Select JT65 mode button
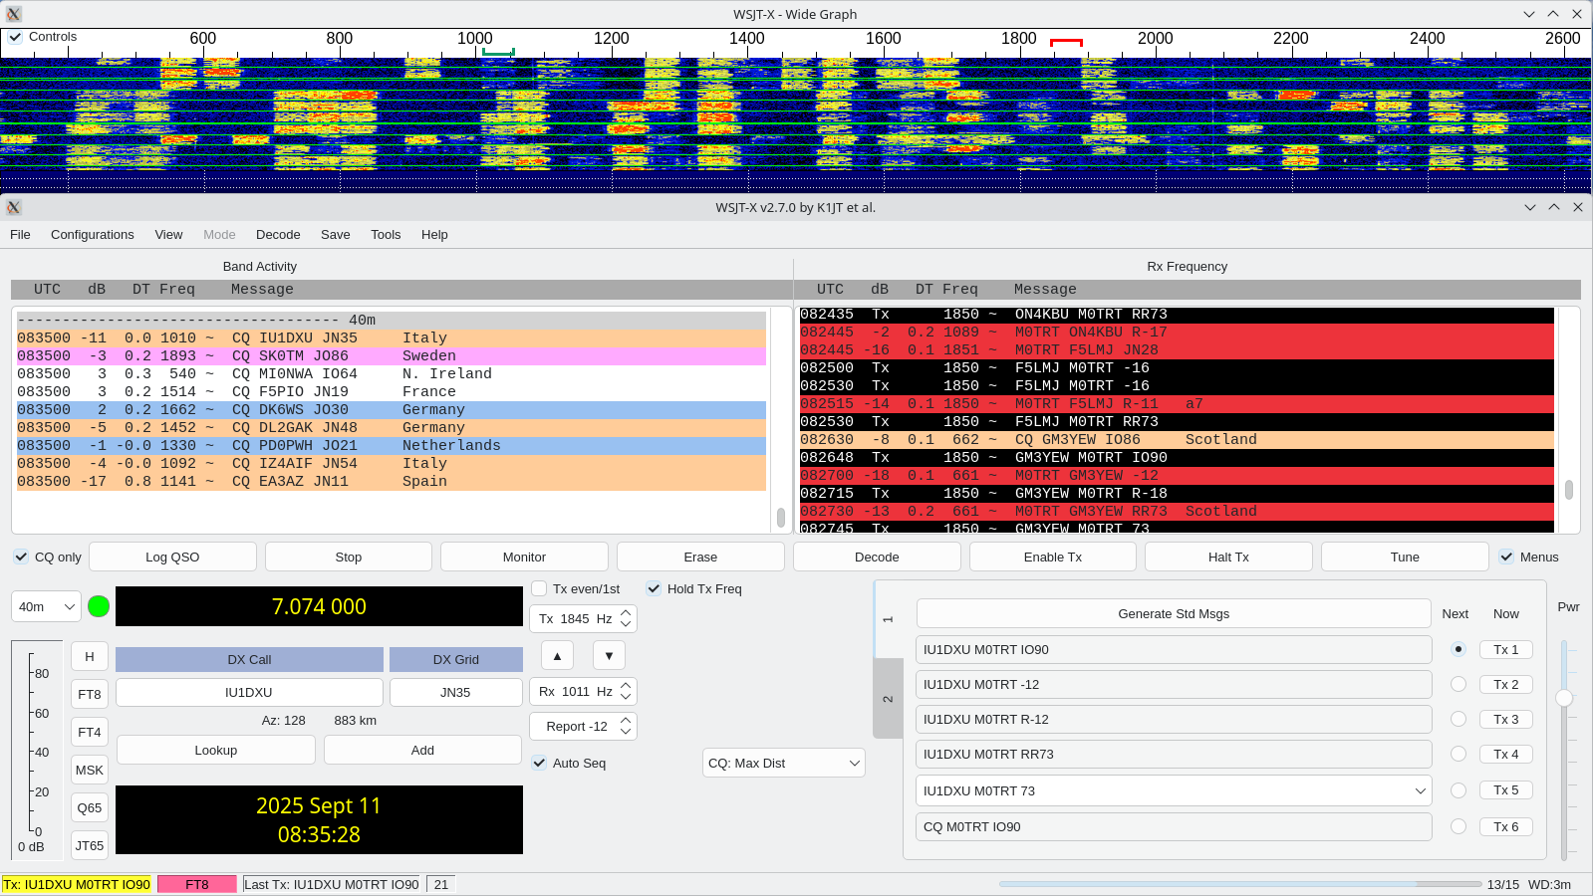The height and width of the screenshot is (896, 1593). [x=90, y=845]
